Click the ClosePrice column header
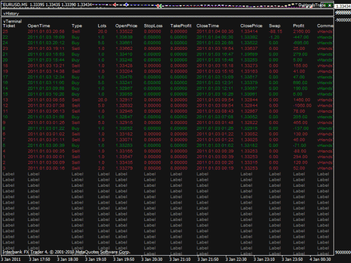Screen dimensions: 351x263 (252, 26)
